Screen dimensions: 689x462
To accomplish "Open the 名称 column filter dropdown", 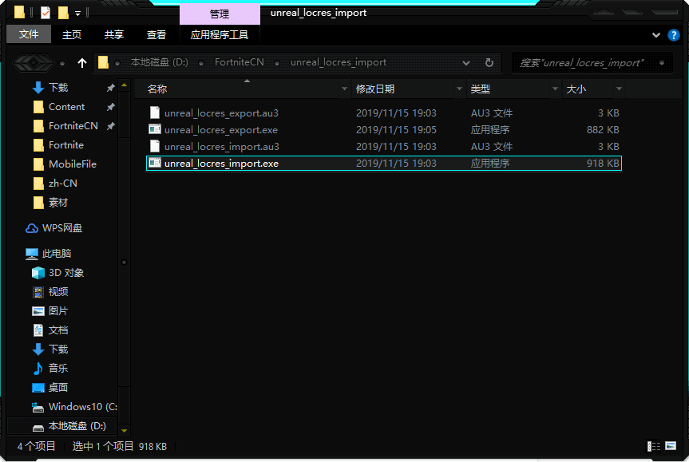I will tap(344, 89).
